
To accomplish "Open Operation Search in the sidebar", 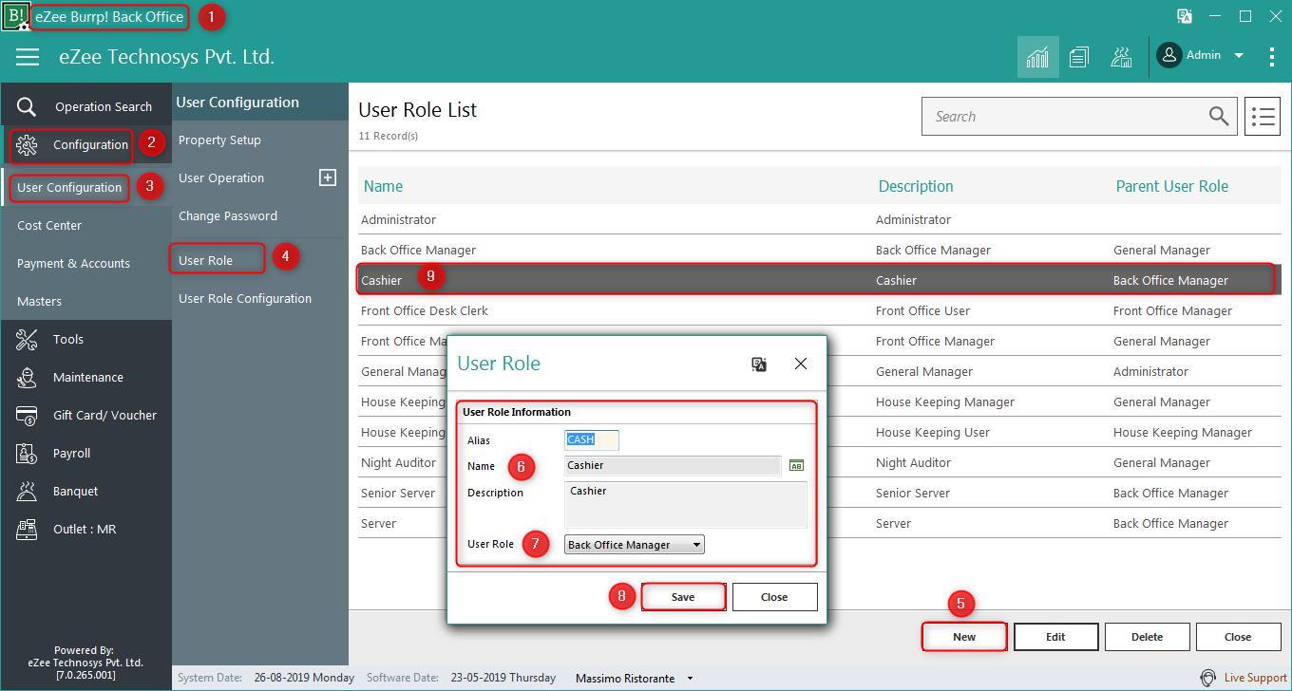I will coord(85,106).
